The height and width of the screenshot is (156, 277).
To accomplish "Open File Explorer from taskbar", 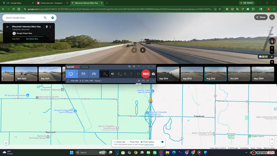I will point(167,153).
